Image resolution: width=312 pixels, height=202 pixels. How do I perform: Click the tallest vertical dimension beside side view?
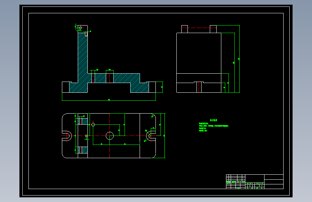click(239, 59)
